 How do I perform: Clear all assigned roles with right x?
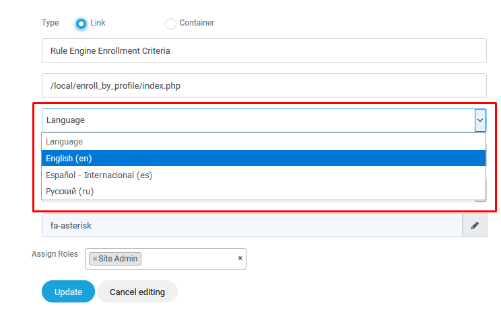pyautogui.click(x=240, y=258)
